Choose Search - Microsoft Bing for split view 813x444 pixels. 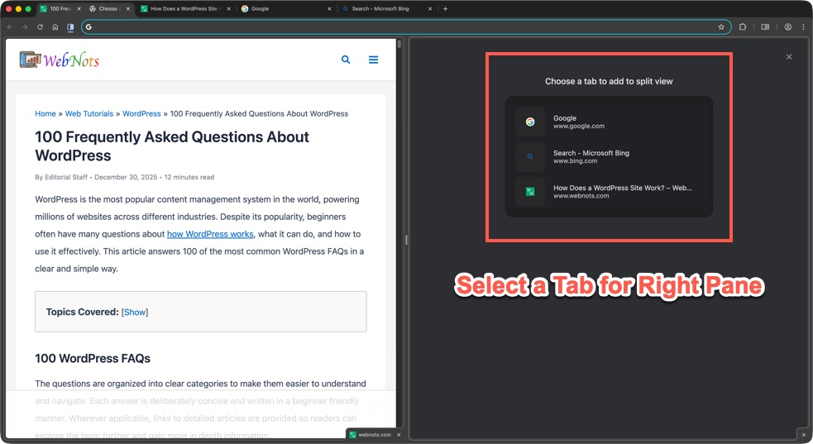point(609,156)
